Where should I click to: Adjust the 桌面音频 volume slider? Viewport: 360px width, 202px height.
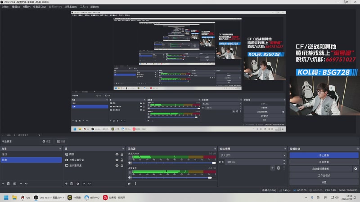click(x=174, y=177)
